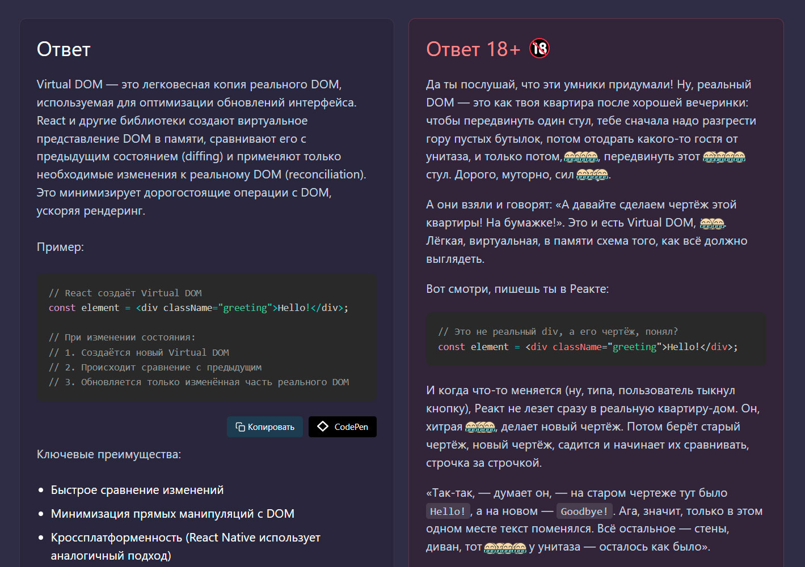This screenshot has height=567, width=805.
Task: Click the censored emoji after «только потом,»
Action: 581,157
